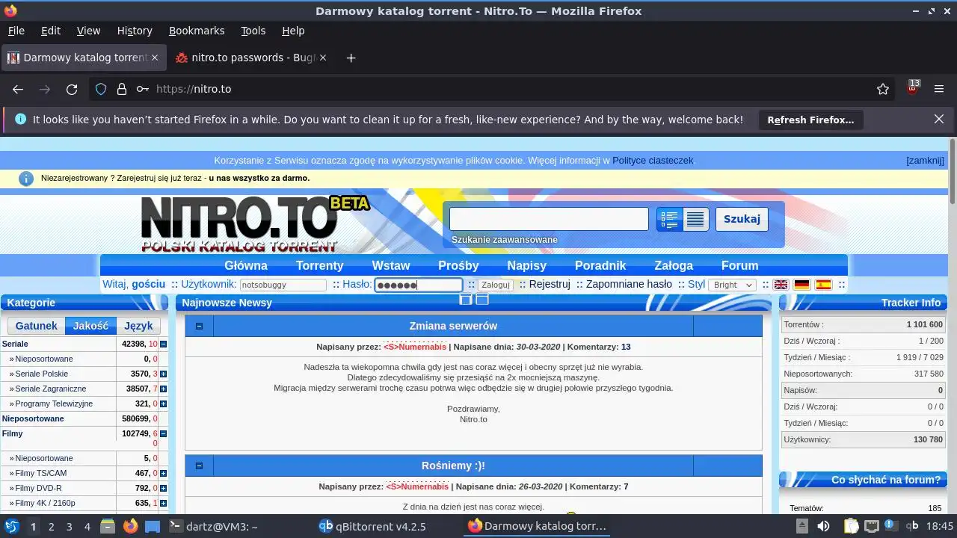Reload the page with the Reload icon

[72, 89]
